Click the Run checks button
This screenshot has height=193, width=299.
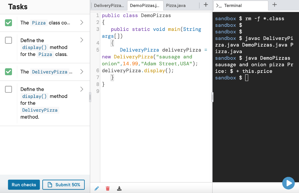24,185
